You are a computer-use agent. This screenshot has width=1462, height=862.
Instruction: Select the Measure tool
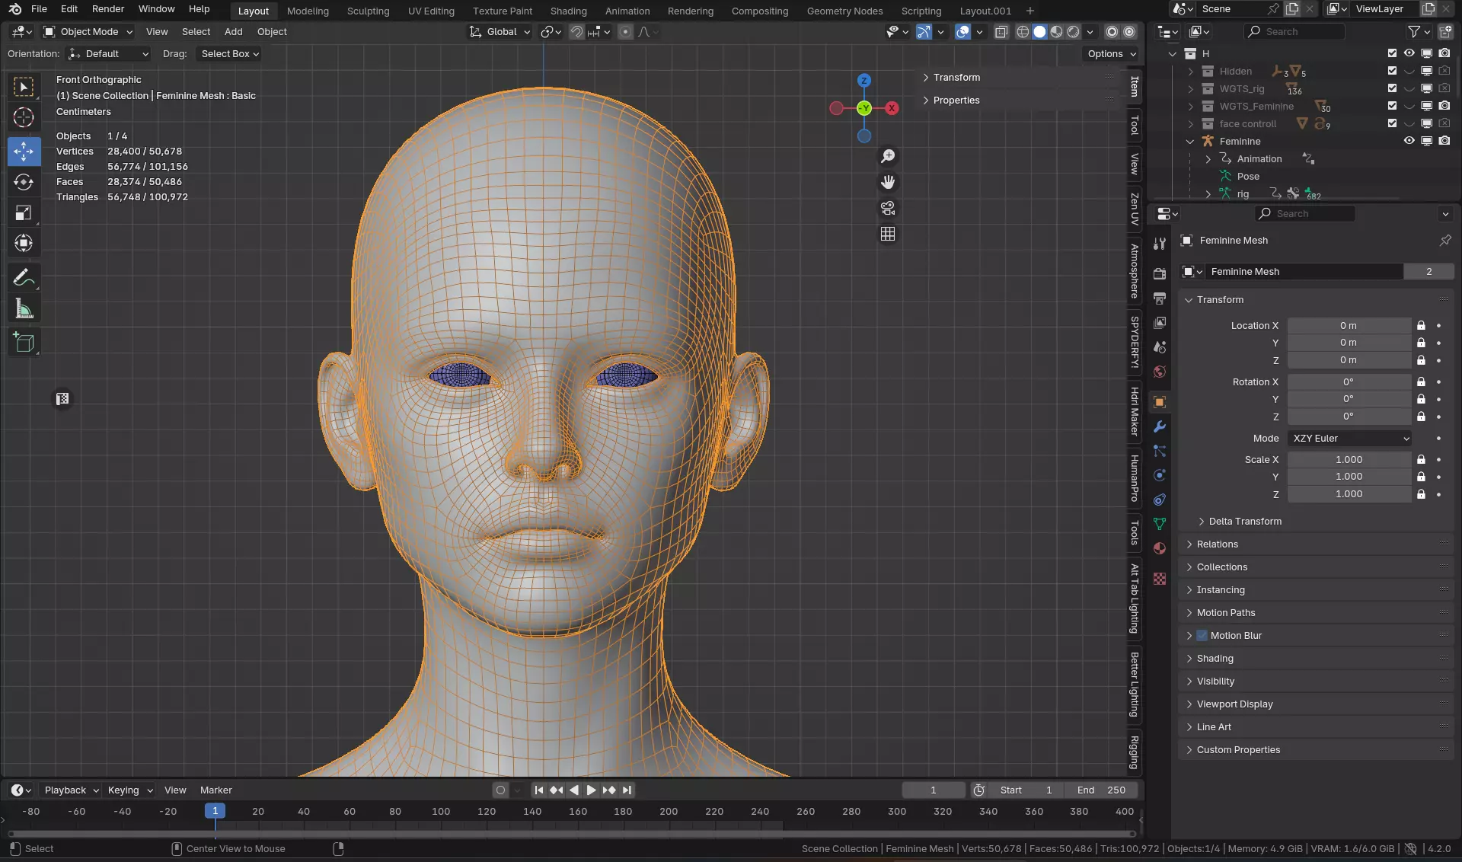pos(24,309)
